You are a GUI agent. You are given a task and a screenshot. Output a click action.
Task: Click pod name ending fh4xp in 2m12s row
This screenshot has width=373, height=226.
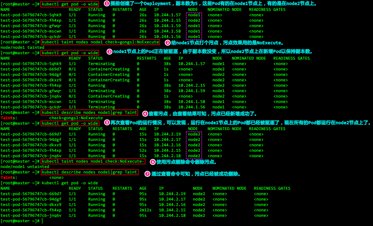point(31,210)
